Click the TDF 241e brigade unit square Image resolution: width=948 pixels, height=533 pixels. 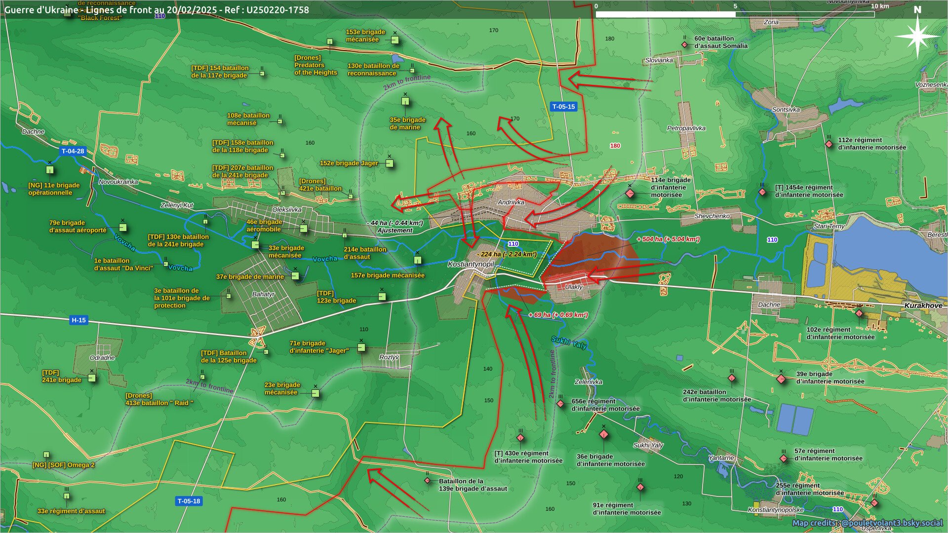[x=92, y=378]
